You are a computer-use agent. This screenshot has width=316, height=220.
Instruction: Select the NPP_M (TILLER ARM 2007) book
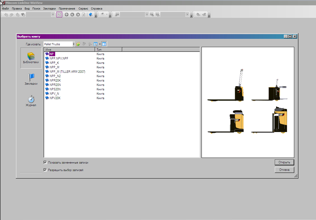tap(67, 72)
